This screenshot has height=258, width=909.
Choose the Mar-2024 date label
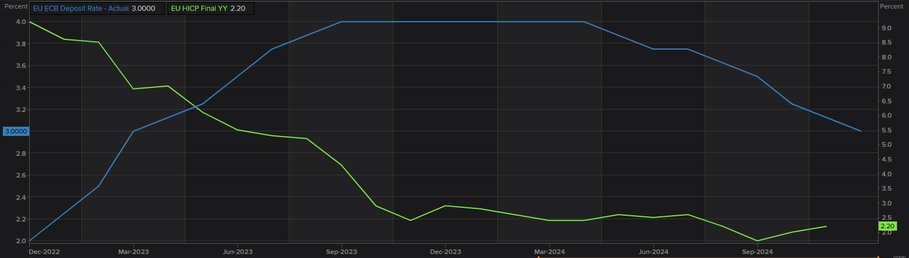pos(549,252)
